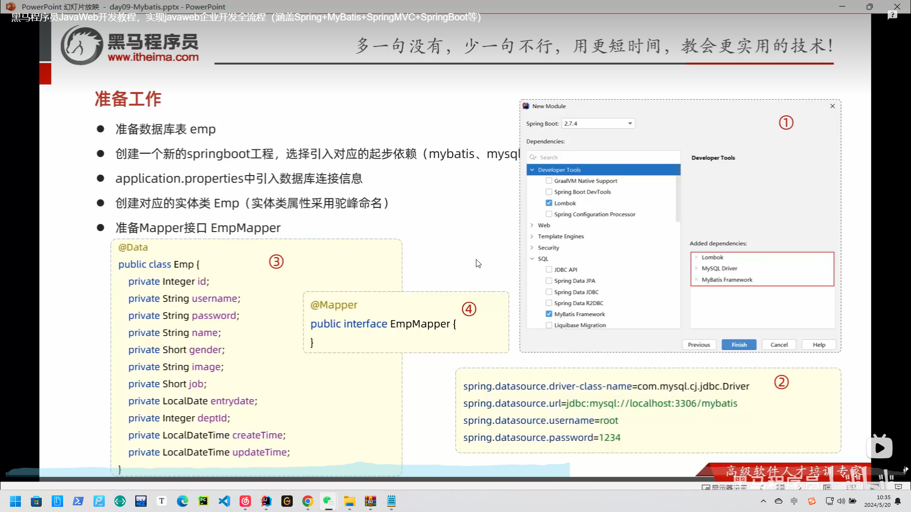Open the network status tray icon
The height and width of the screenshot is (512, 911).
(829, 501)
